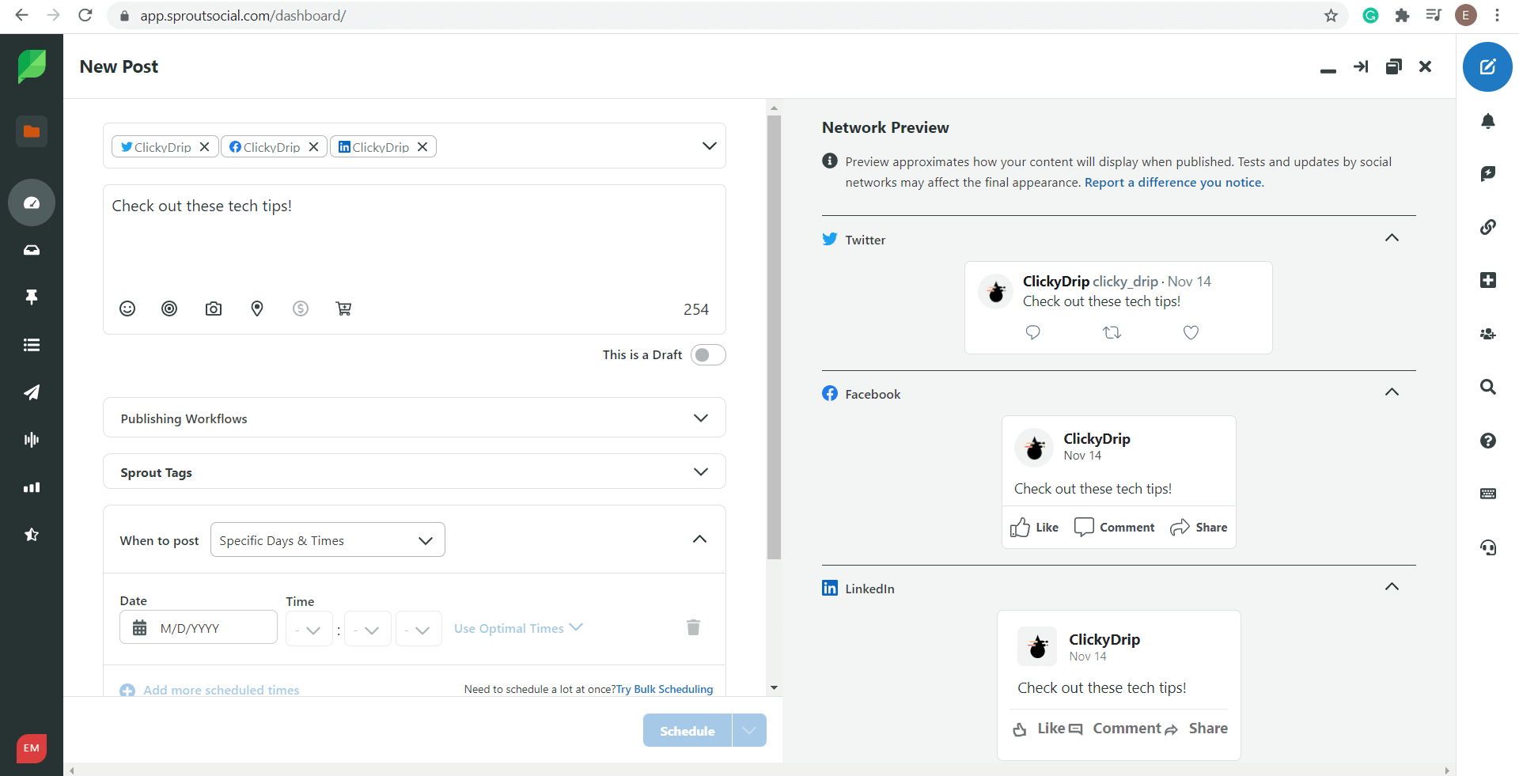1519x776 pixels.
Task: Toggle the This is a Draft switch
Action: 708,354
